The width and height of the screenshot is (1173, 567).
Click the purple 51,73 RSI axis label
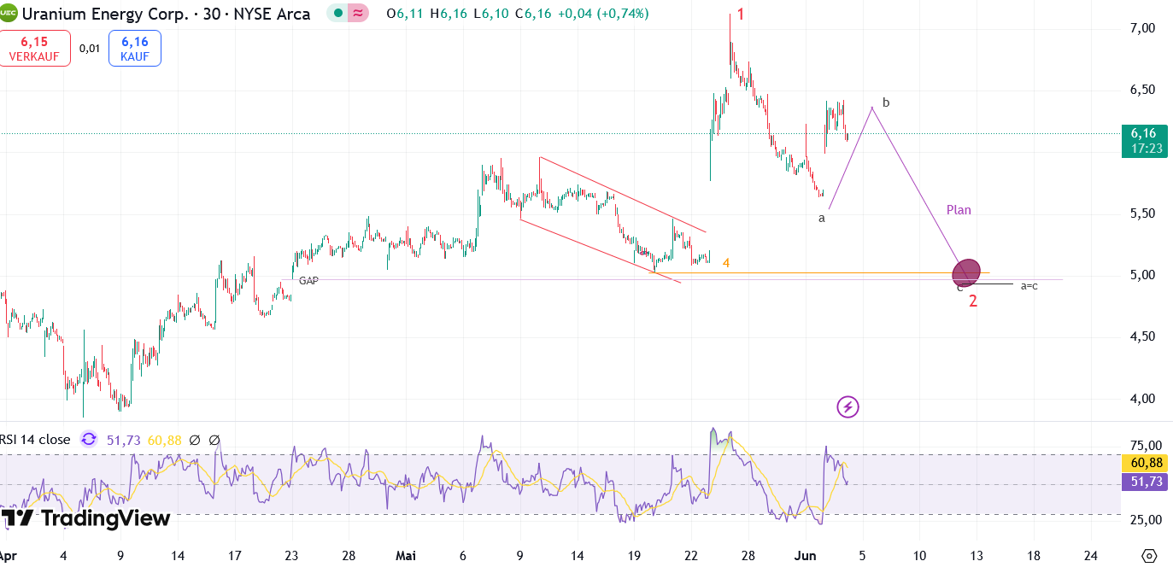(1146, 482)
